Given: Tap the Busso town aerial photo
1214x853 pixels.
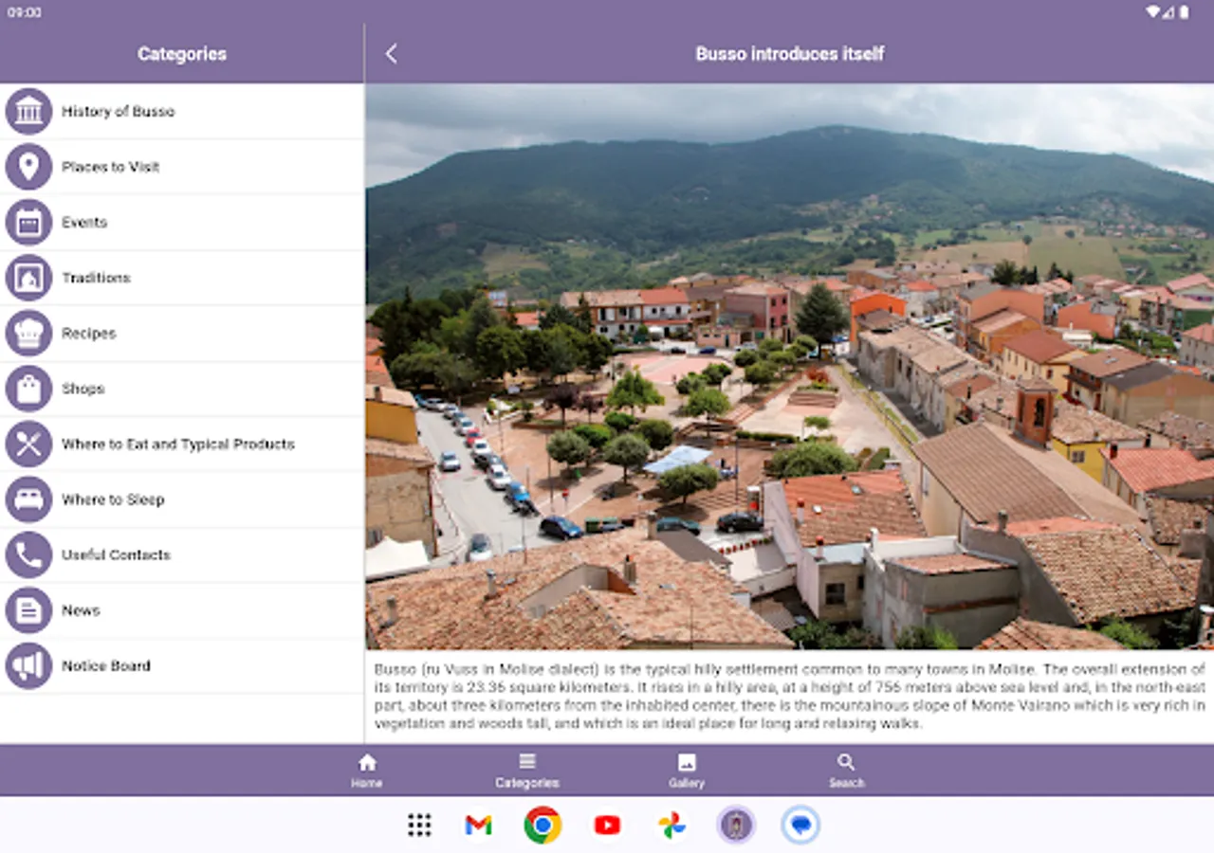Looking at the screenshot, I should click(x=789, y=366).
